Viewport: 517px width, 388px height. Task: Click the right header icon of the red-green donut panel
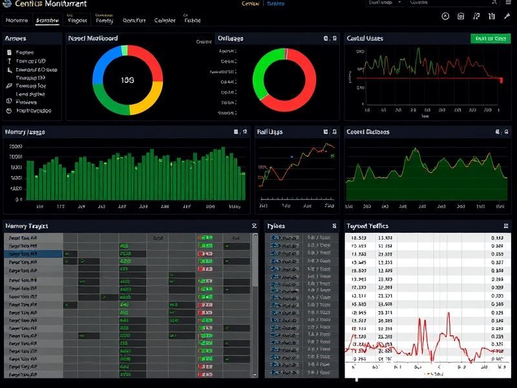click(x=335, y=39)
